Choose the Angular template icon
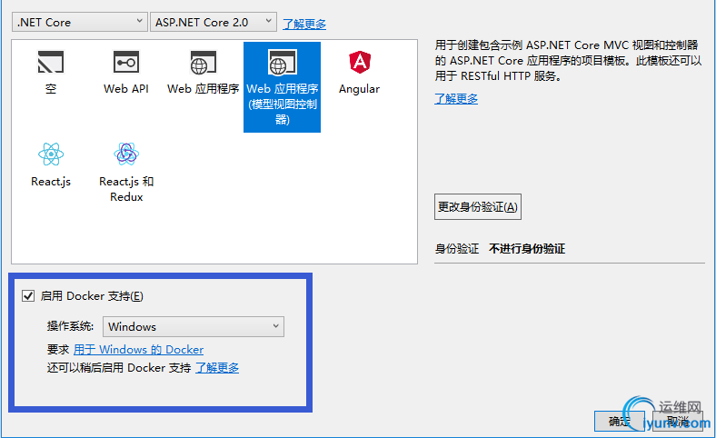 coord(360,62)
